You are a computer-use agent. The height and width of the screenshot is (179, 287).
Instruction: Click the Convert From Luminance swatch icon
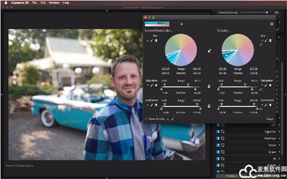(156, 105)
